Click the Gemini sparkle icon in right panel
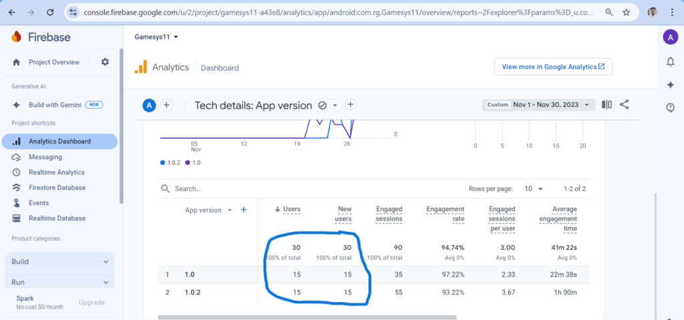This screenshot has width=684, height=320. tap(670, 85)
